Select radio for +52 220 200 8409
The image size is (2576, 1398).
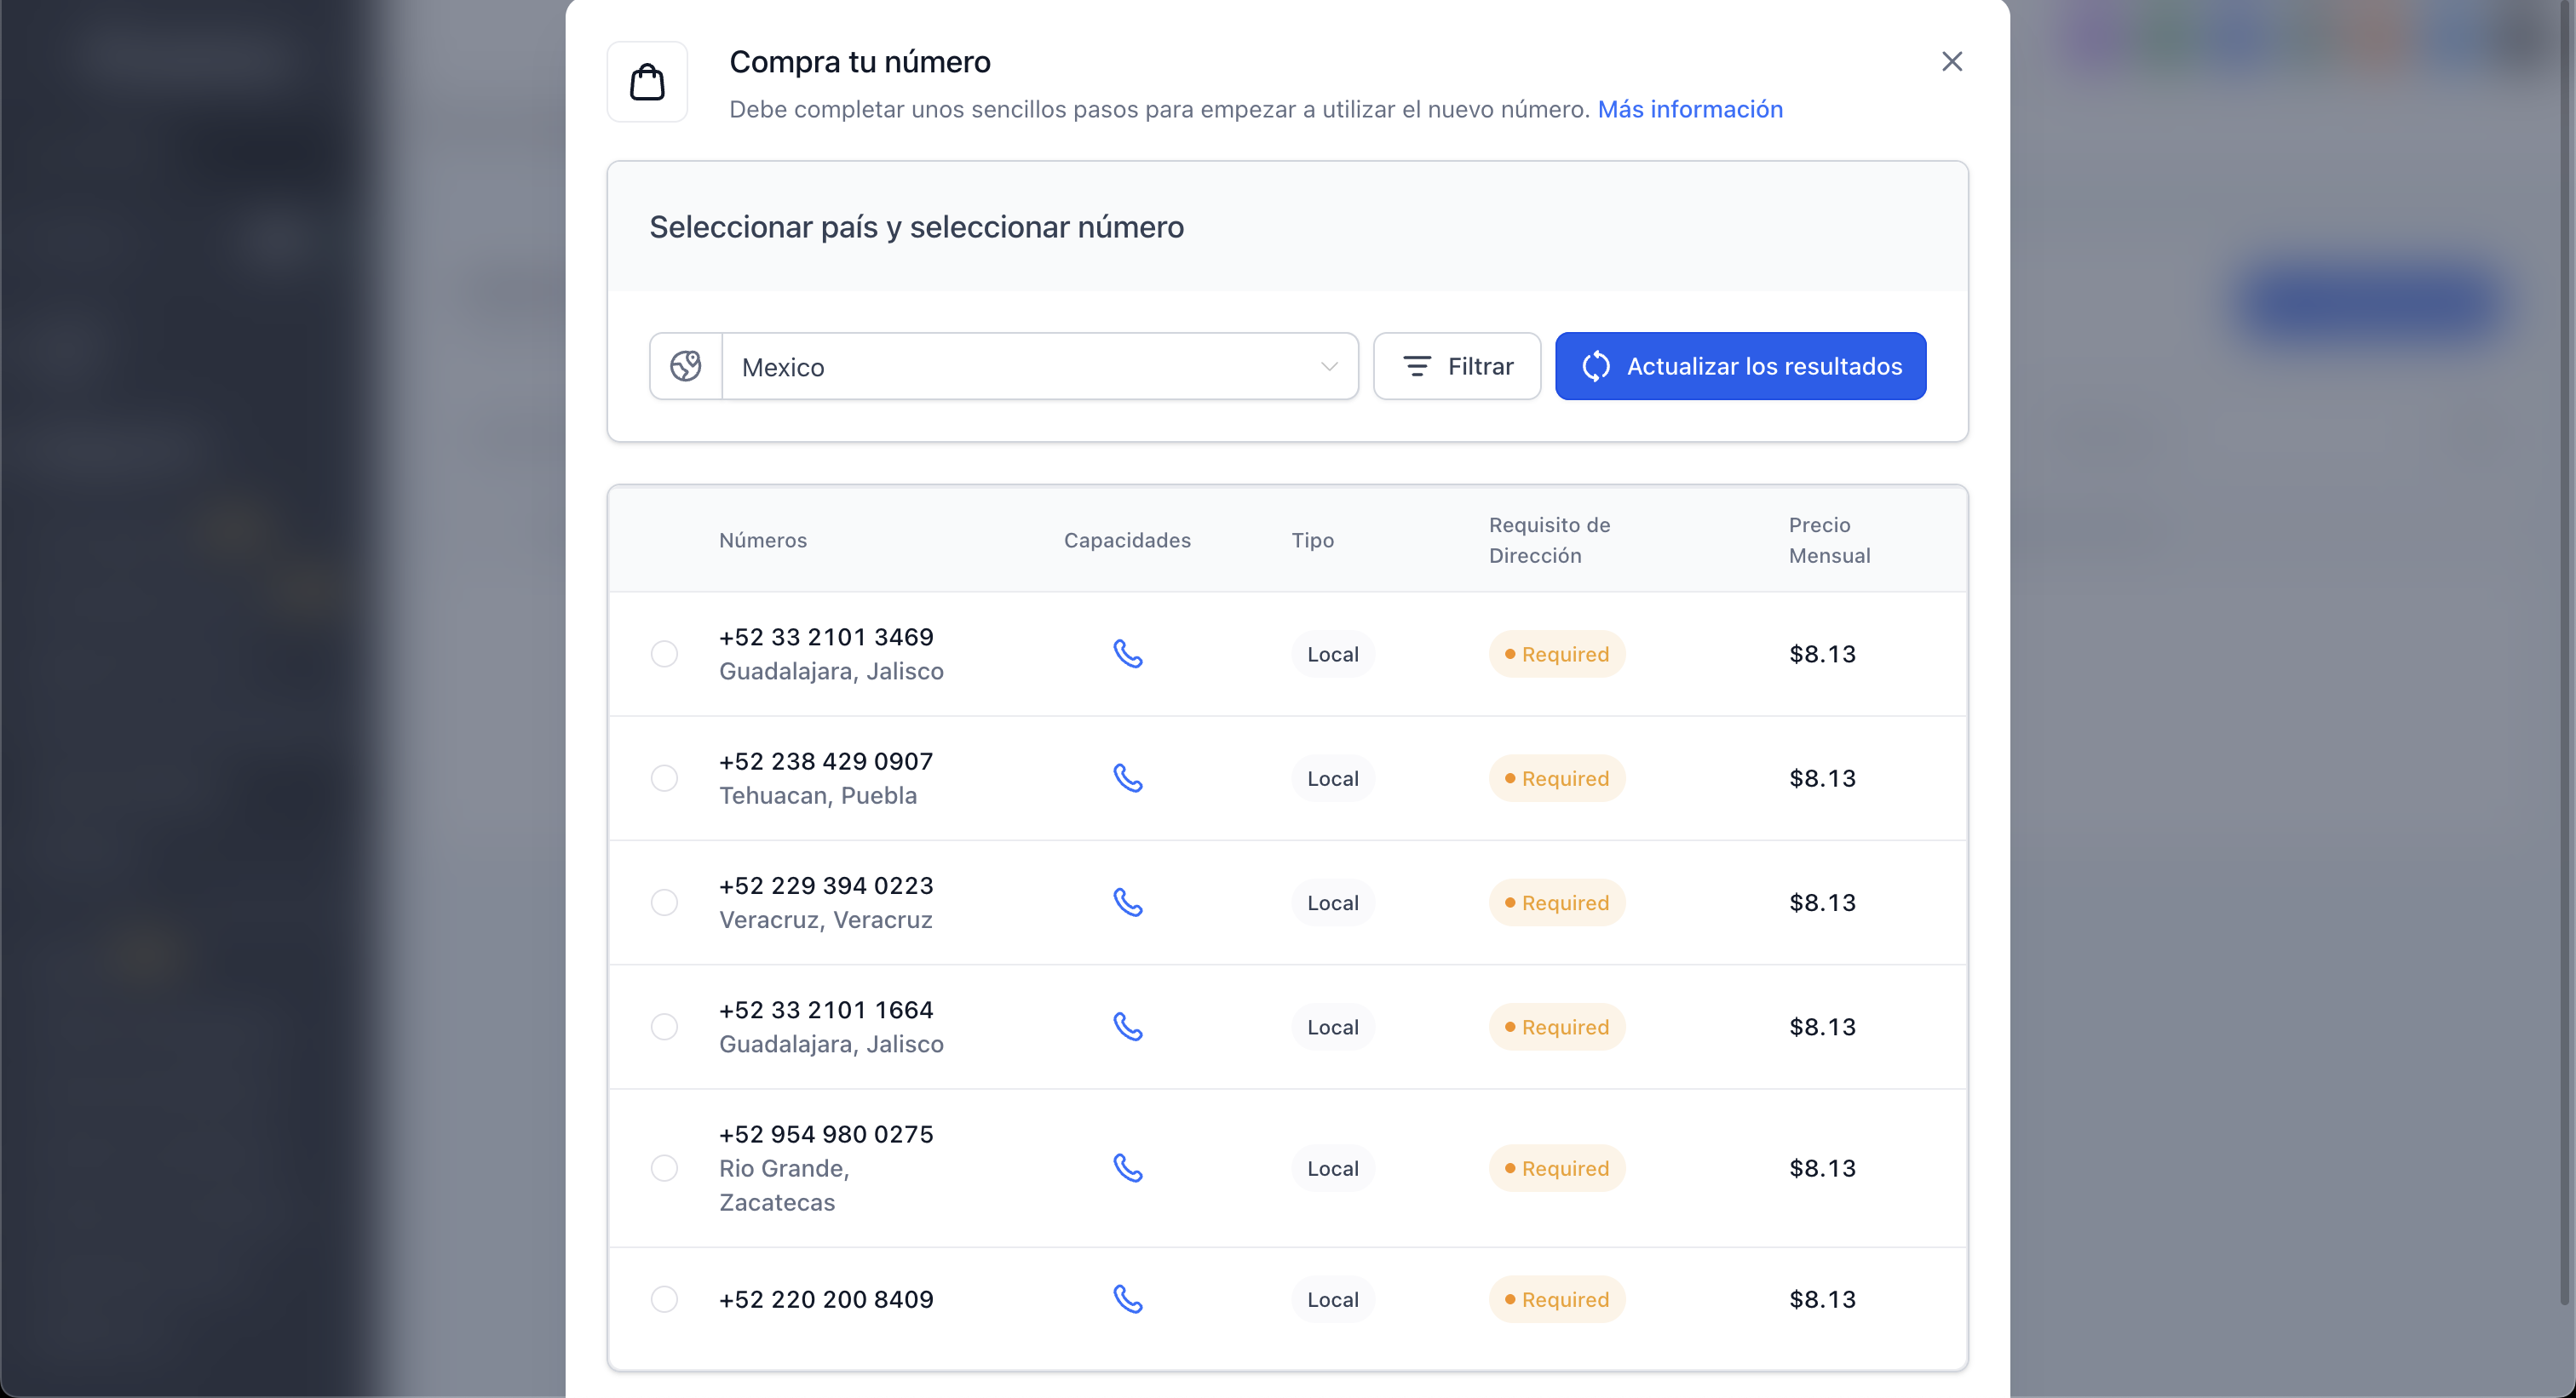(664, 1299)
